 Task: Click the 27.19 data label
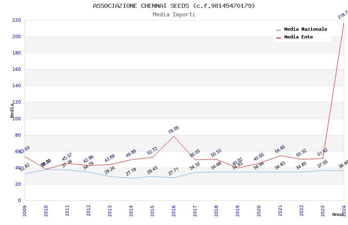(x=131, y=172)
